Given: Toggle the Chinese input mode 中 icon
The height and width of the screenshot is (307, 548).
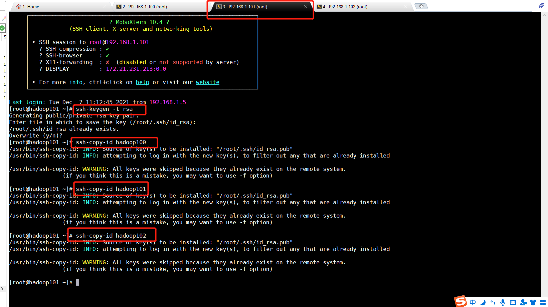Looking at the screenshot, I should click(473, 303).
